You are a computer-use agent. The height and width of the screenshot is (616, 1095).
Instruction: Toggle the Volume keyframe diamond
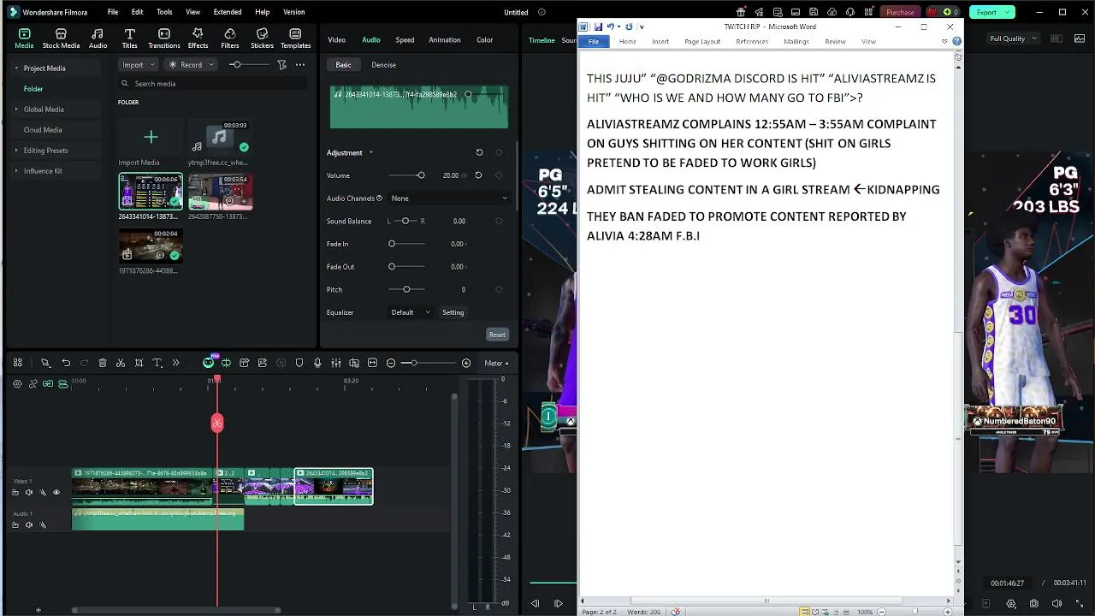[x=499, y=175]
